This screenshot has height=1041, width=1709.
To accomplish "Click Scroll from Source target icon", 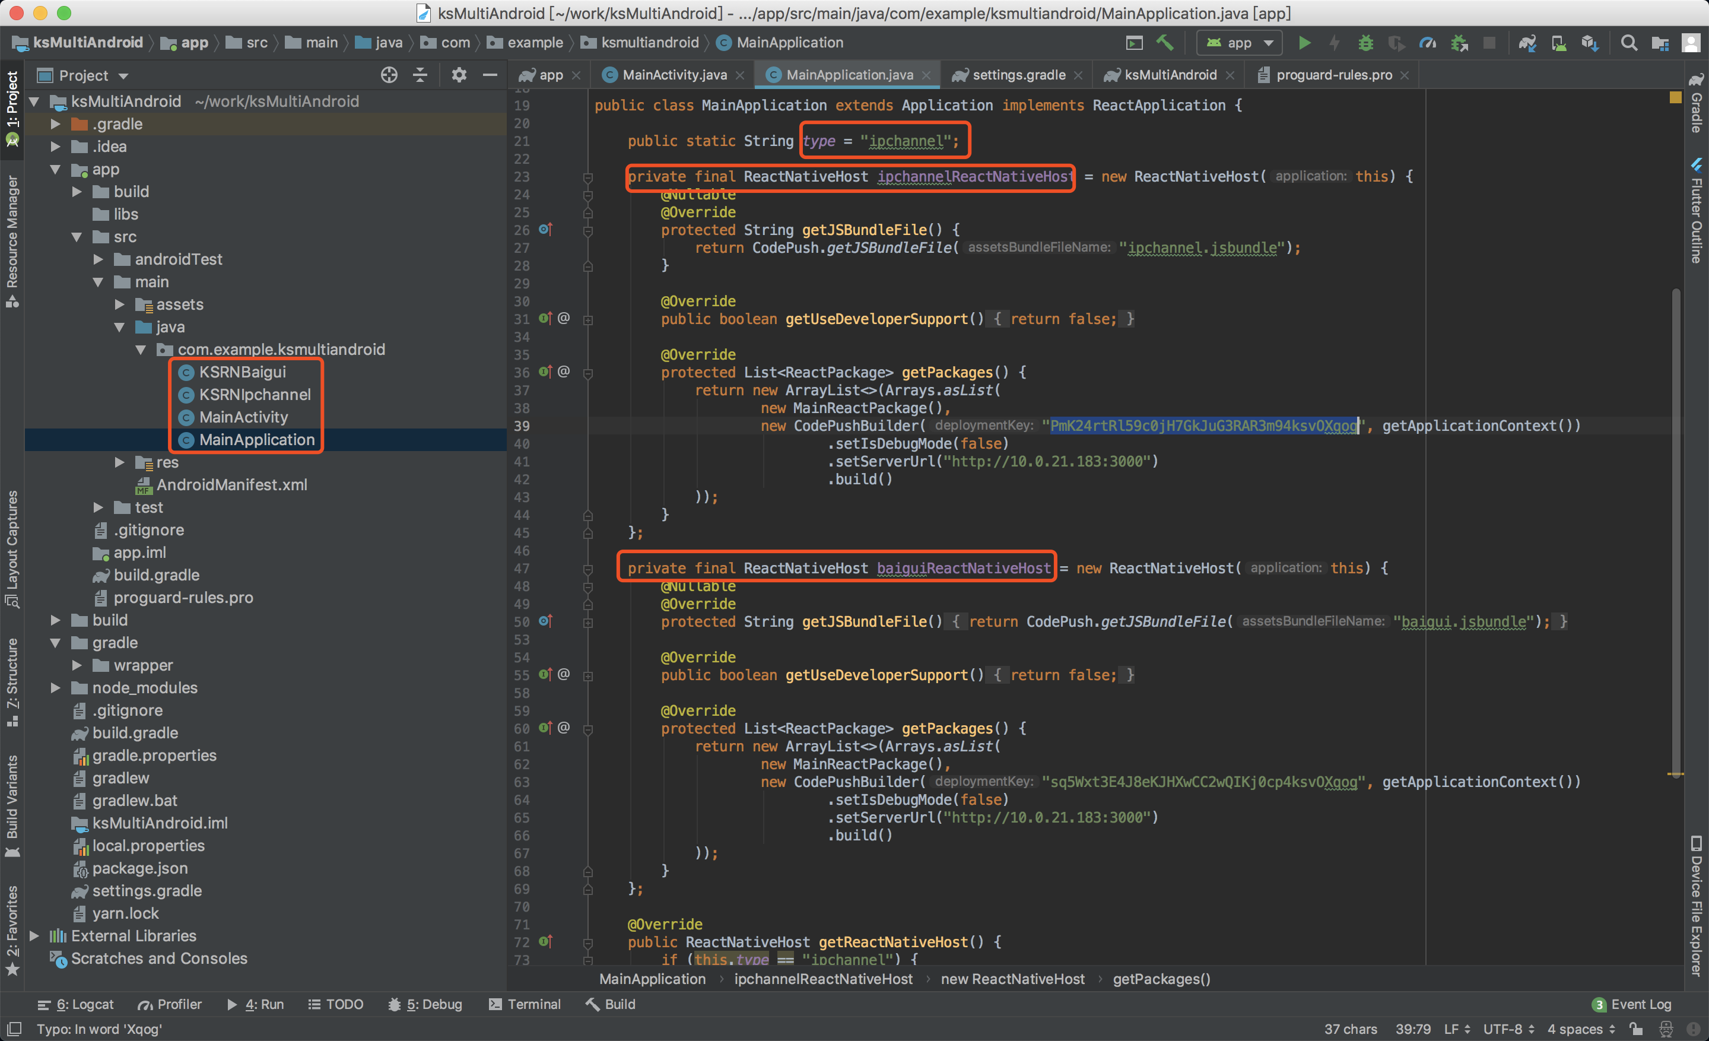I will click(389, 75).
